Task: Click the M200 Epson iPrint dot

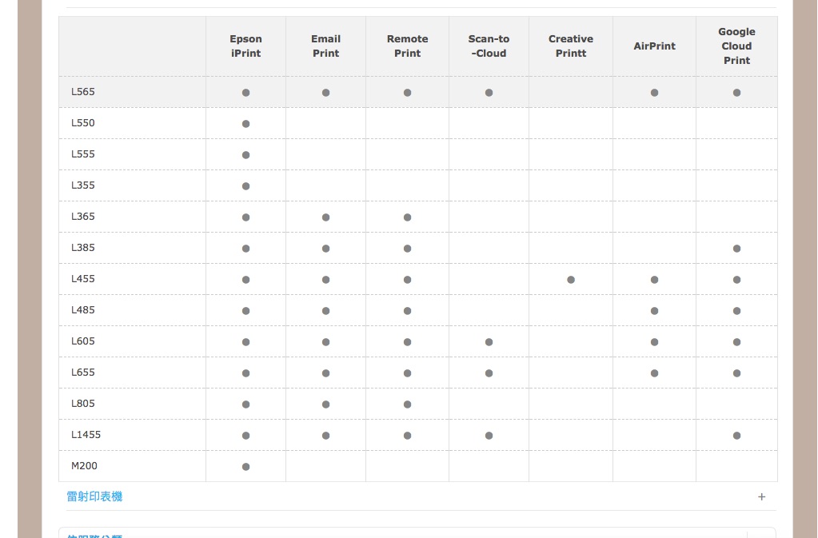Action: [x=245, y=467]
